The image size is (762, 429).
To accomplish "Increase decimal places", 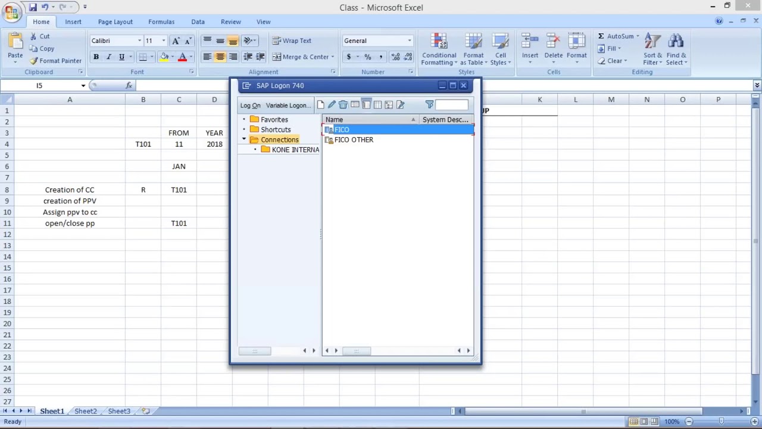I will 395,57.
